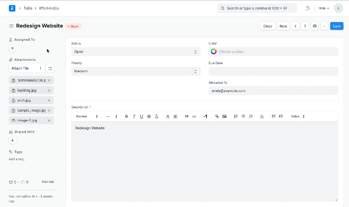This screenshot has width=349, height=207.
Task: Open the Status dropdown
Action: tap(136, 52)
